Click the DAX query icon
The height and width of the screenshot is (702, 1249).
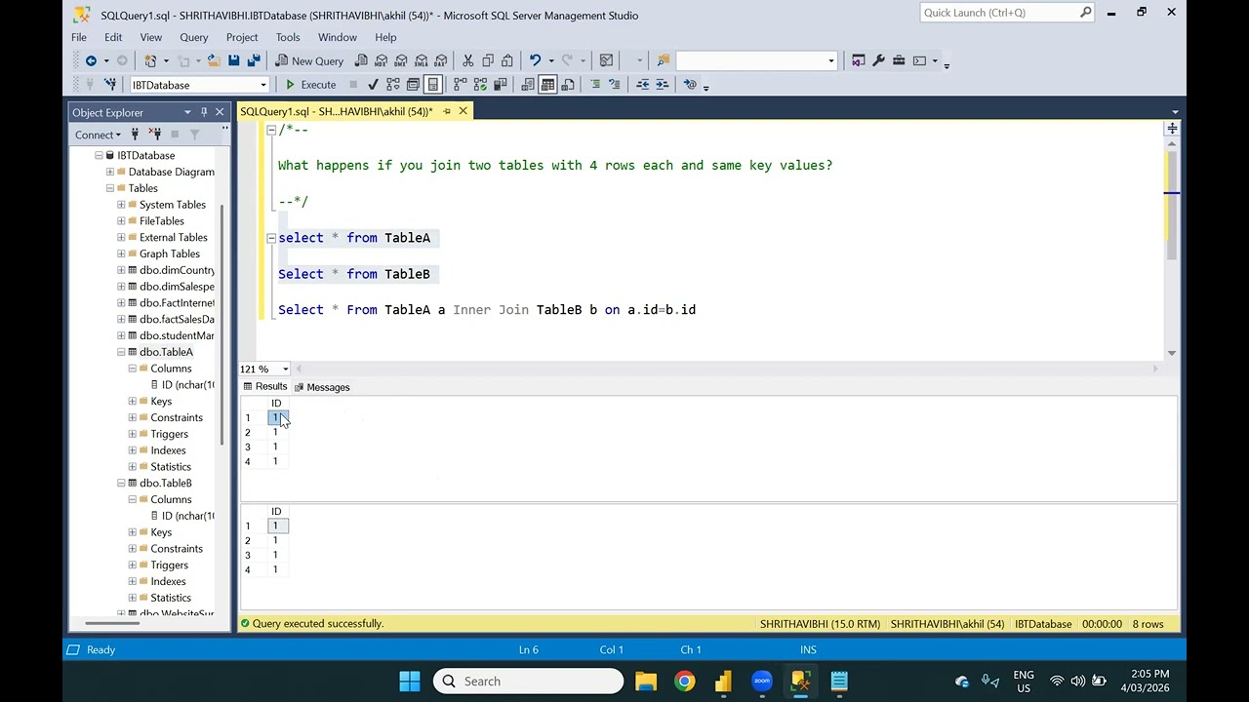coord(440,60)
